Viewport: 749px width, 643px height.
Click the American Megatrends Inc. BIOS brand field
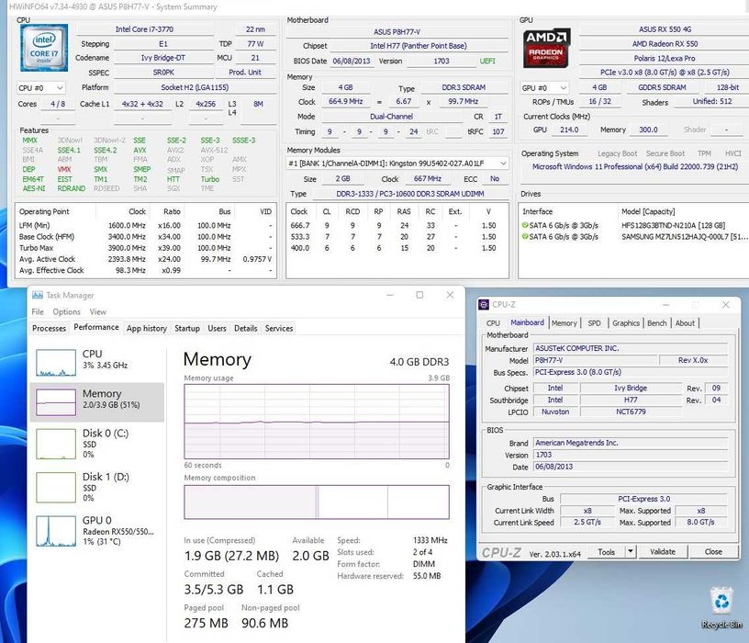631,443
